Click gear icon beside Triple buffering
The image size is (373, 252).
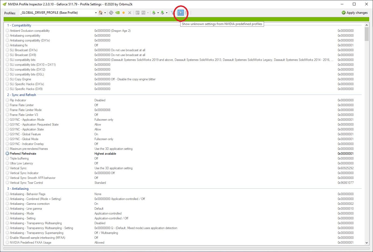click(x=7, y=158)
